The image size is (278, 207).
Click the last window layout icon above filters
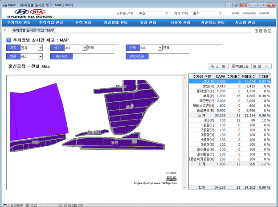click(x=270, y=31)
